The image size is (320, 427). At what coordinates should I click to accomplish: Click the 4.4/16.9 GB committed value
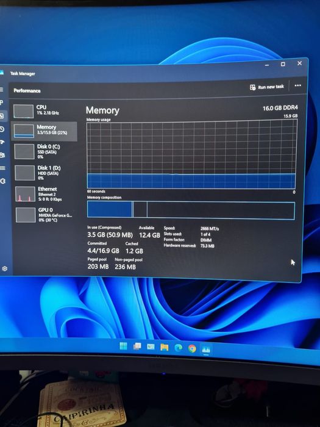(104, 251)
